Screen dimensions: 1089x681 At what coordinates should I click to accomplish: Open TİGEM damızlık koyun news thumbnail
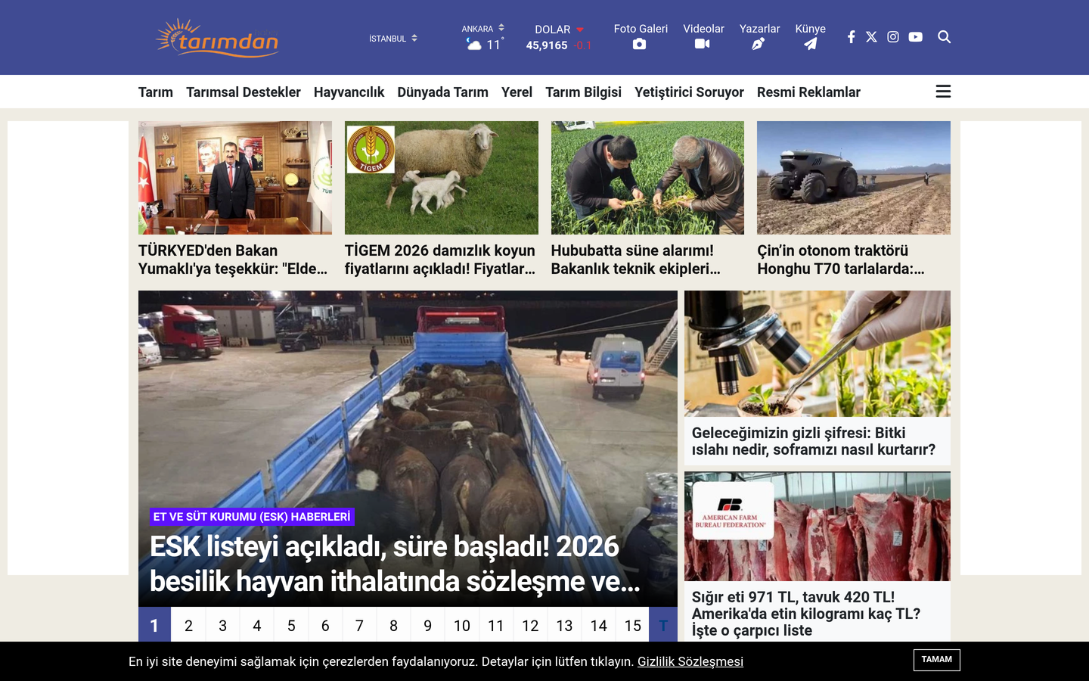(442, 178)
